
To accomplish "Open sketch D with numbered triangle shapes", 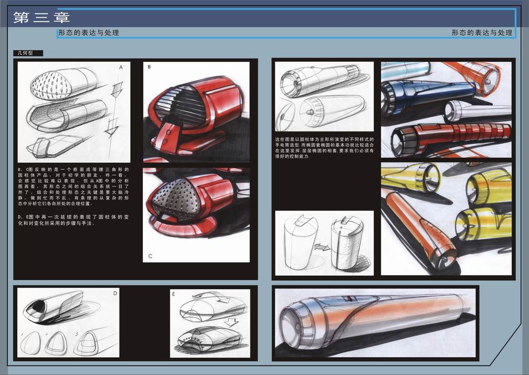I will (68, 323).
